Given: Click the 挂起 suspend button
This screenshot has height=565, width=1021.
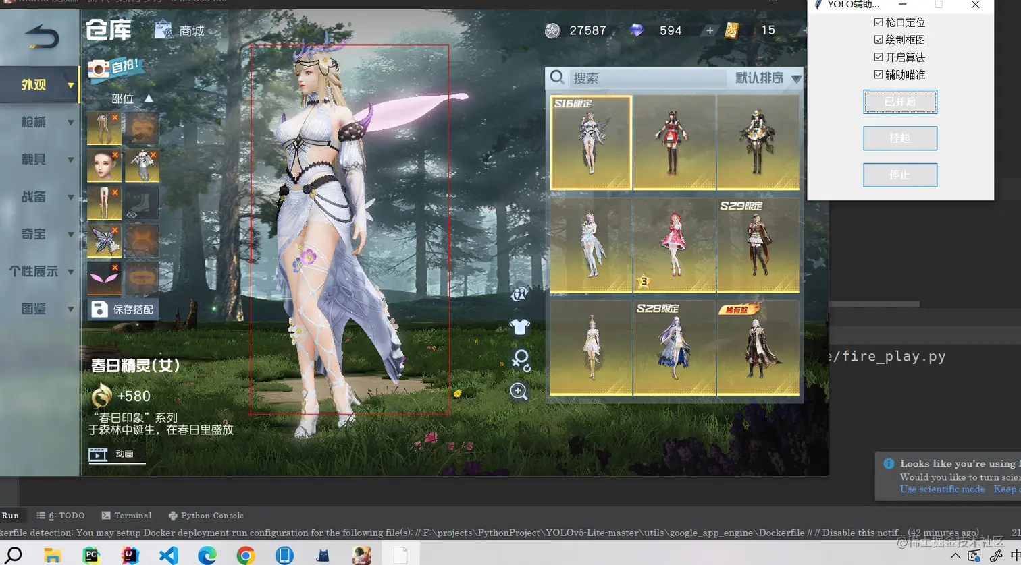Looking at the screenshot, I should coord(900,138).
